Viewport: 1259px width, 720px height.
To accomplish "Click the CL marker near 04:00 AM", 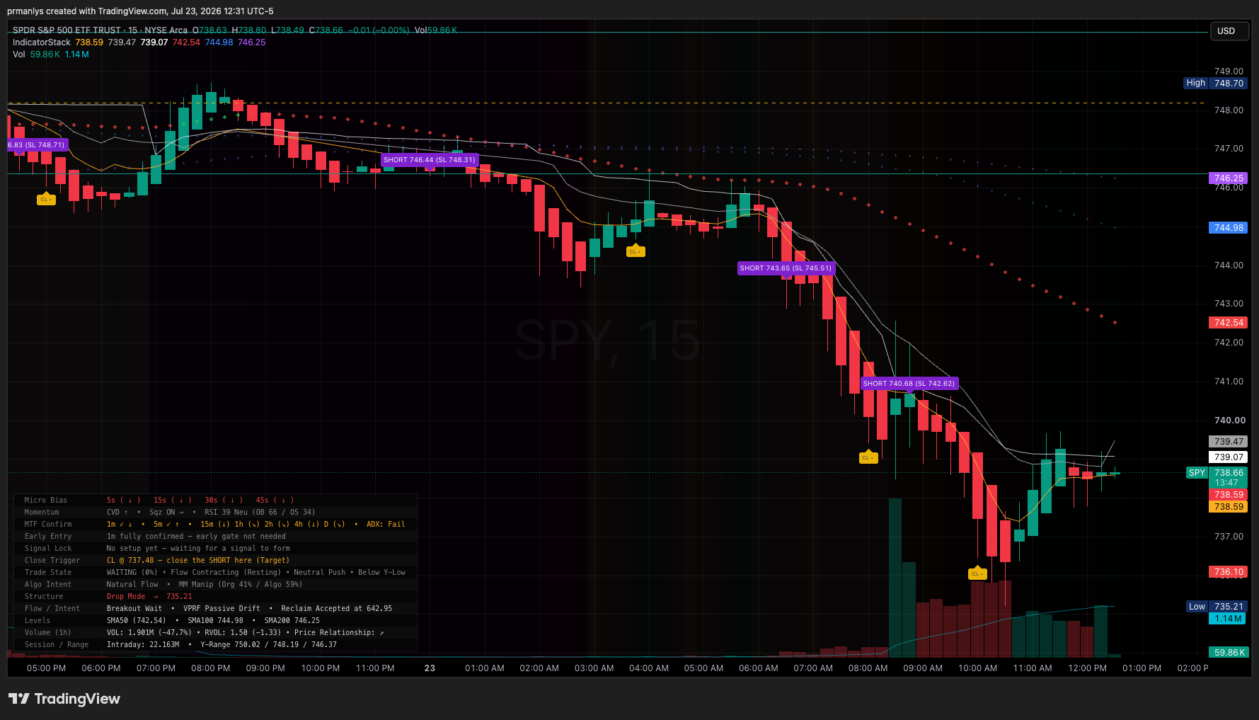I will tap(636, 251).
